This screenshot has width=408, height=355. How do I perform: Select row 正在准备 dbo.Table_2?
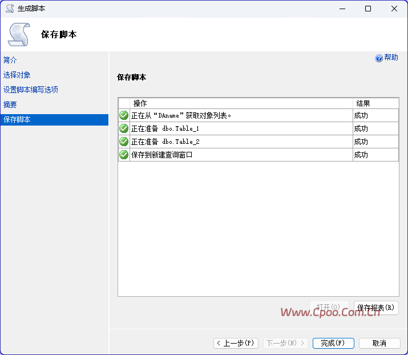pos(258,142)
